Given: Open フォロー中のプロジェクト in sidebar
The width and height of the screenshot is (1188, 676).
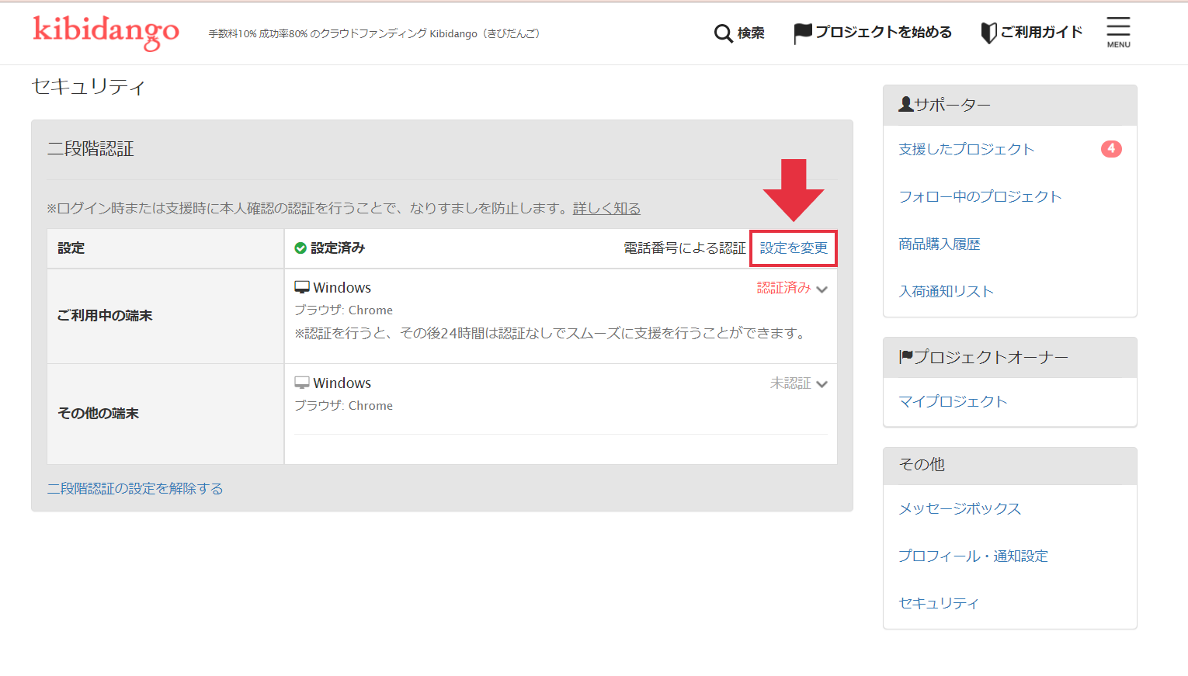Looking at the screenshot, I should coord(980,196).
